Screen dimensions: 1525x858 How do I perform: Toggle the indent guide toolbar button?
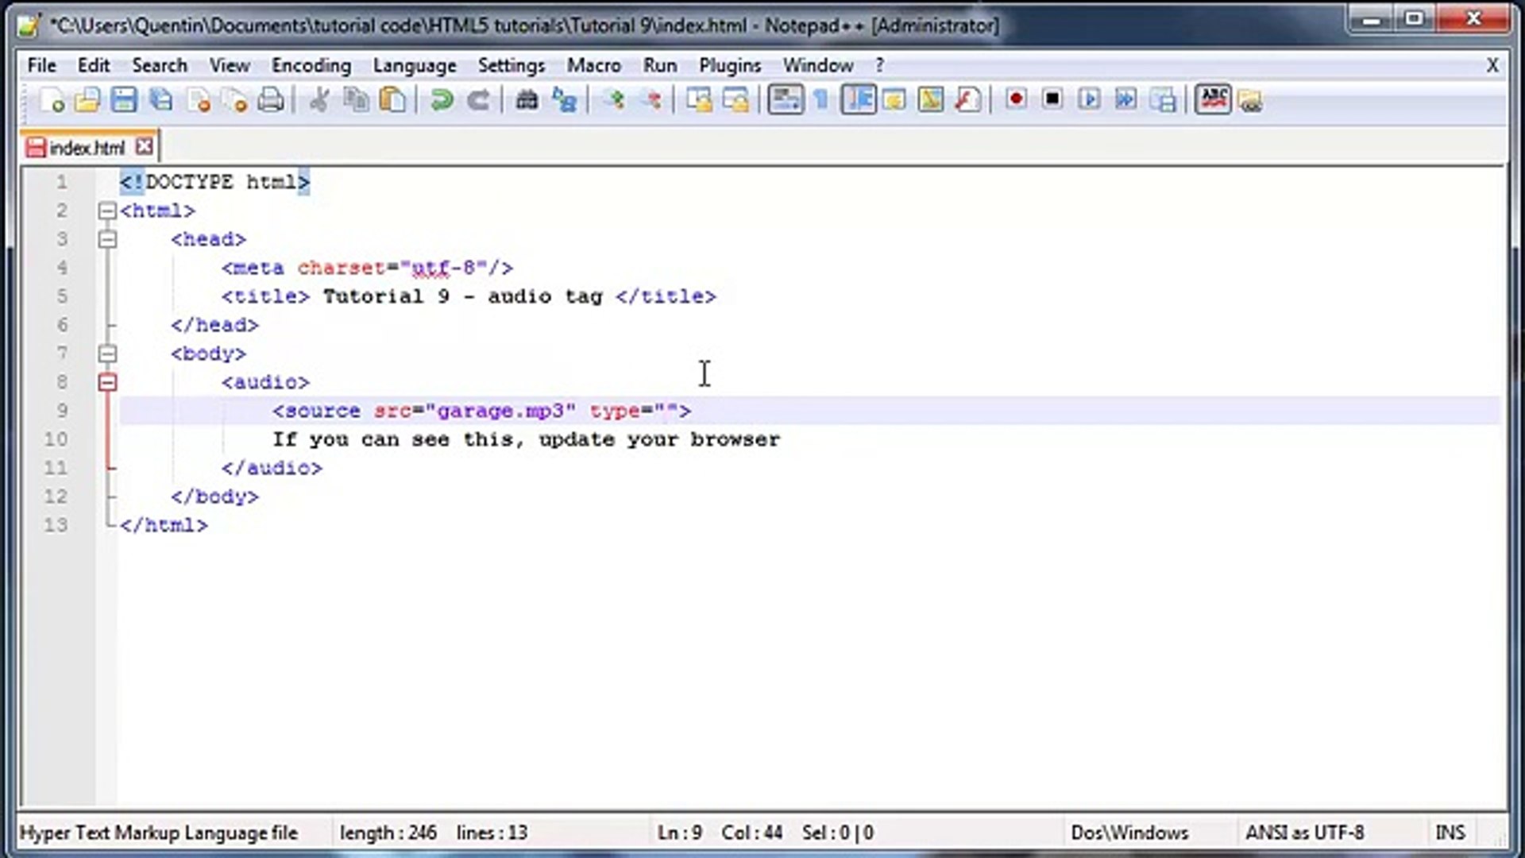(x=859, y=100)
